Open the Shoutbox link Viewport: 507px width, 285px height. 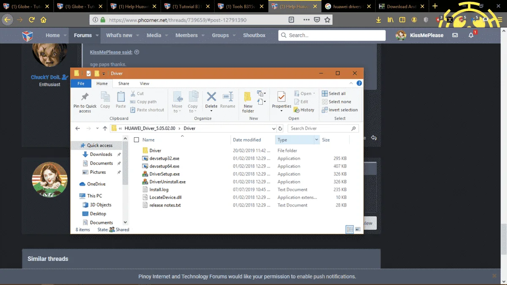click(254, 35)
